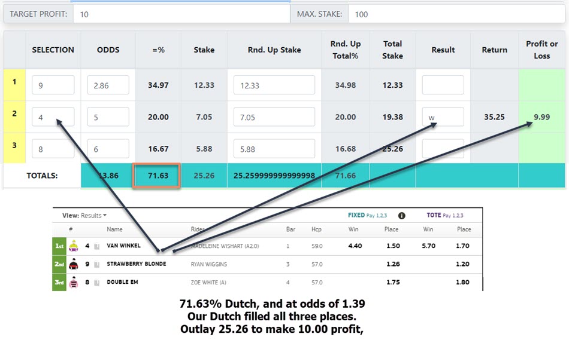Click the row 2 Result field containing w
This screenshot has width=569, height=340.
(443, 117)
